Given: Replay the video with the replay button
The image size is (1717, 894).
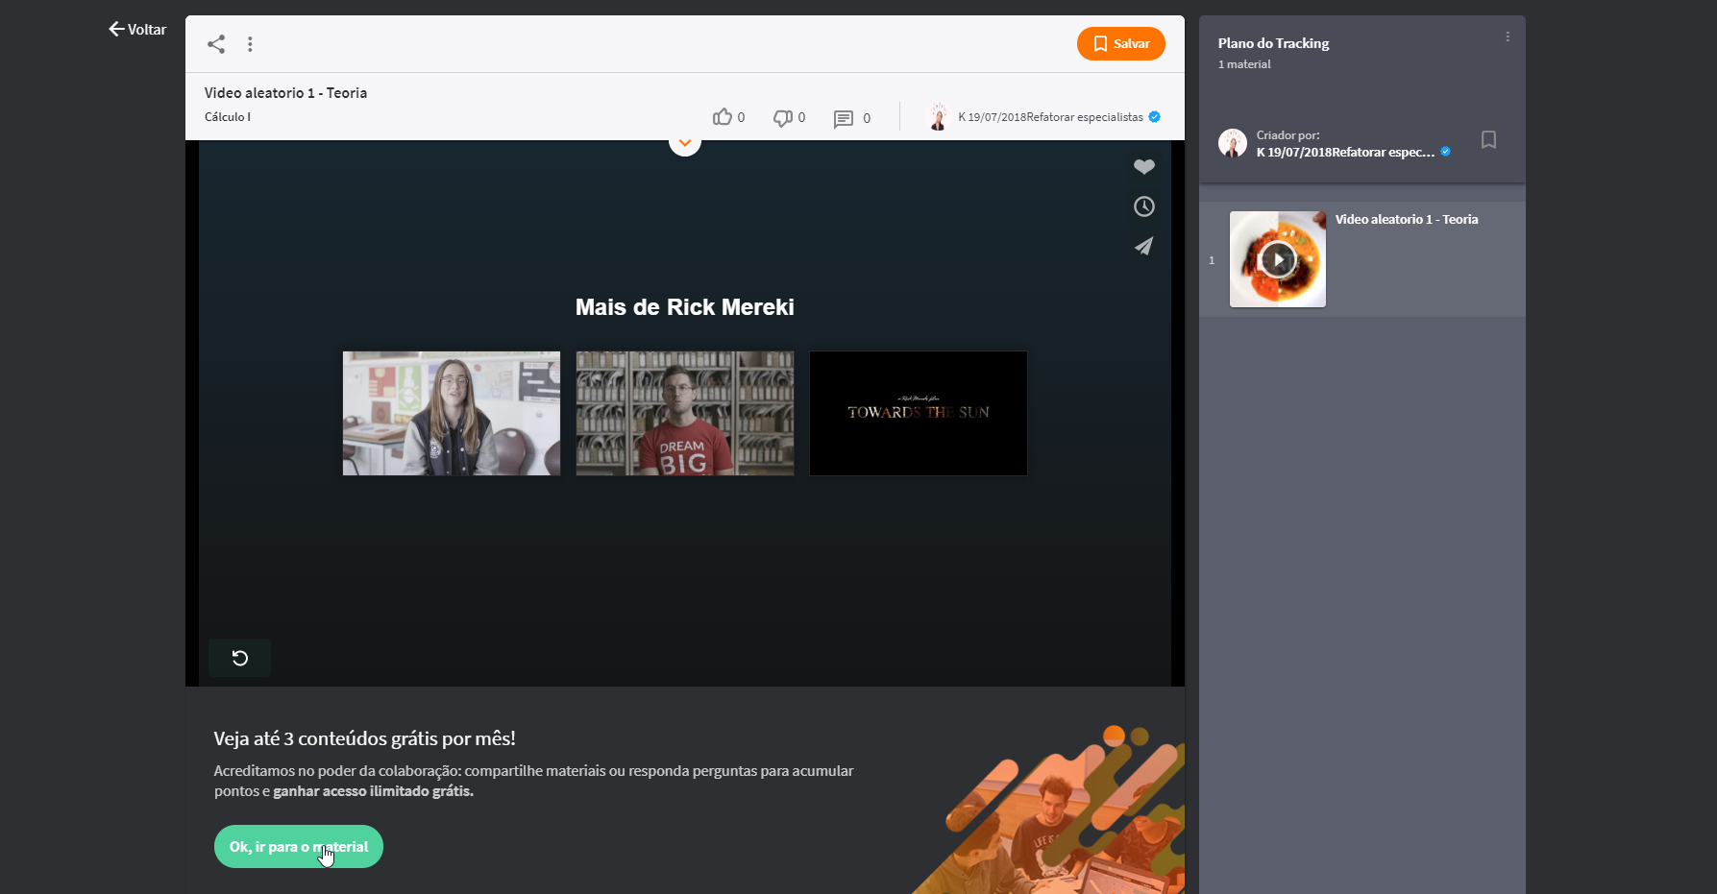Looking at the screenshot, I should (240, 658).
